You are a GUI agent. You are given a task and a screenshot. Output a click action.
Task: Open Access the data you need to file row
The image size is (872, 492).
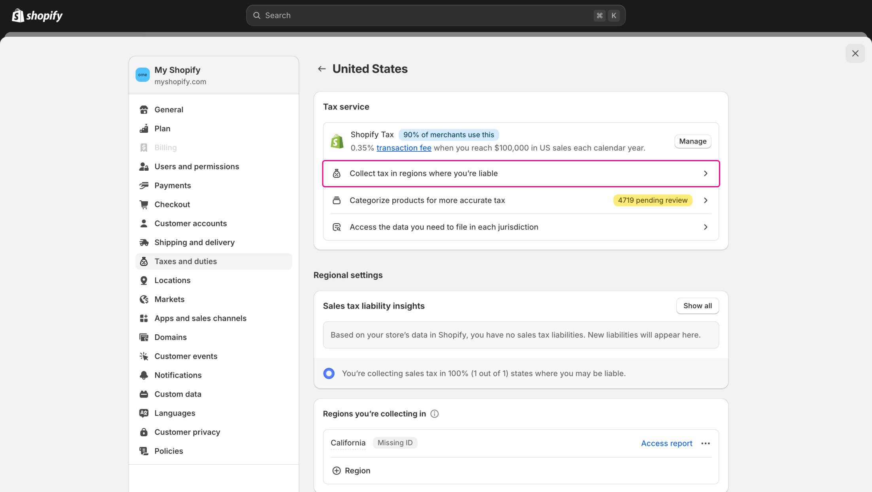pyautogui.click(x=520, y=227)
